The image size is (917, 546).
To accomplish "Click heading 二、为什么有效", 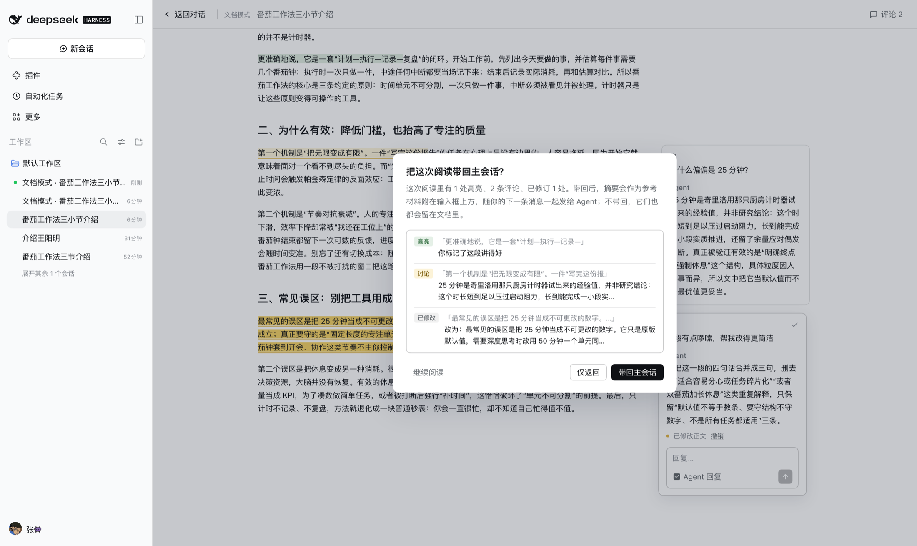I will (371, 131).
